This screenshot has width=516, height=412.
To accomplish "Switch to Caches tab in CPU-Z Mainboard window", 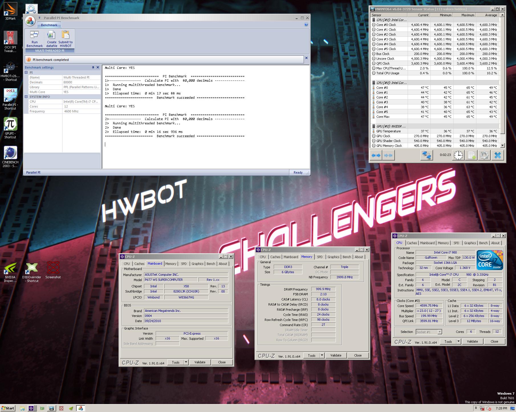I will [139, 264].
